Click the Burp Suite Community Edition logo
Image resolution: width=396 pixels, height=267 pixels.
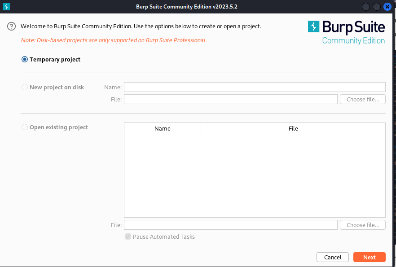pyautogui.click(x=346, y=33)
